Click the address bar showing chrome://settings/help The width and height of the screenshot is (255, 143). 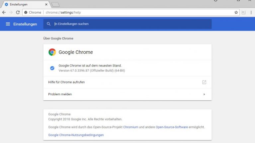coord(133,12)
